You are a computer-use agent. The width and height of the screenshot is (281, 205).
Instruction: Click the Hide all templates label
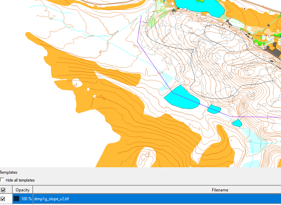[x=20, y=180]
